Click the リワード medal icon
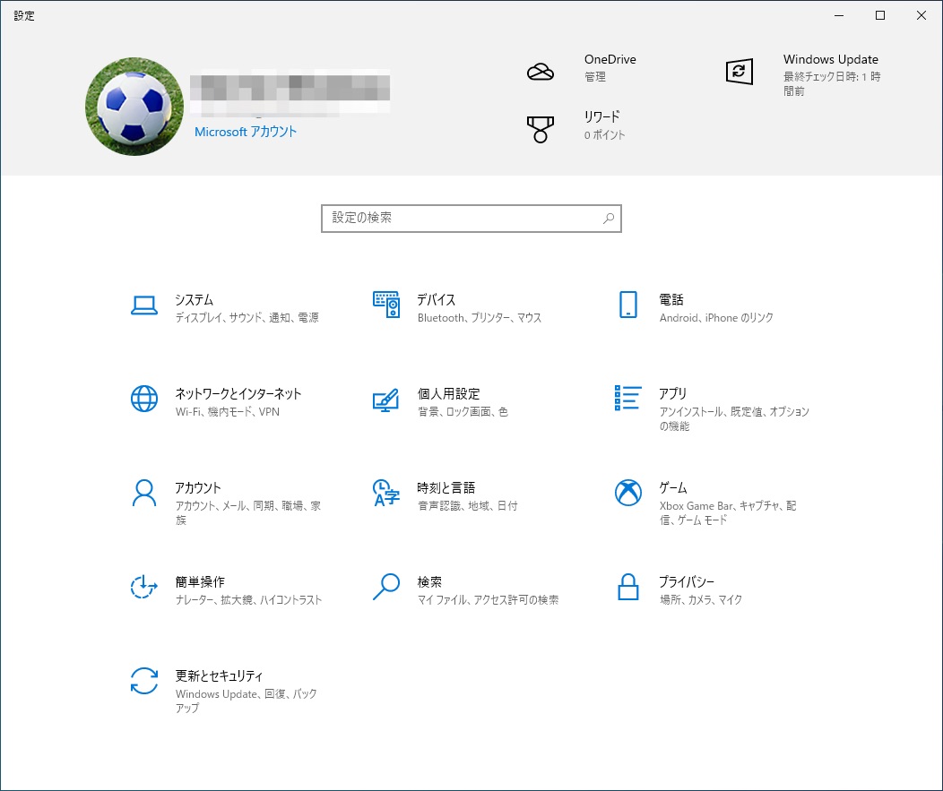 [540, 129]
